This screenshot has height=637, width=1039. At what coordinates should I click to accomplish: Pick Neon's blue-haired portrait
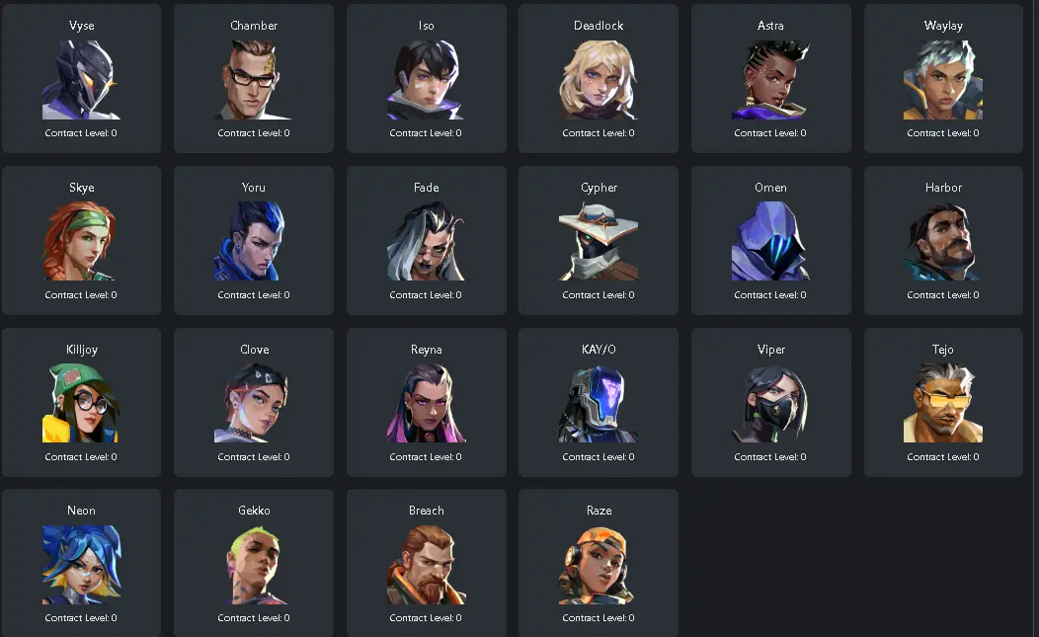(82, 565)
